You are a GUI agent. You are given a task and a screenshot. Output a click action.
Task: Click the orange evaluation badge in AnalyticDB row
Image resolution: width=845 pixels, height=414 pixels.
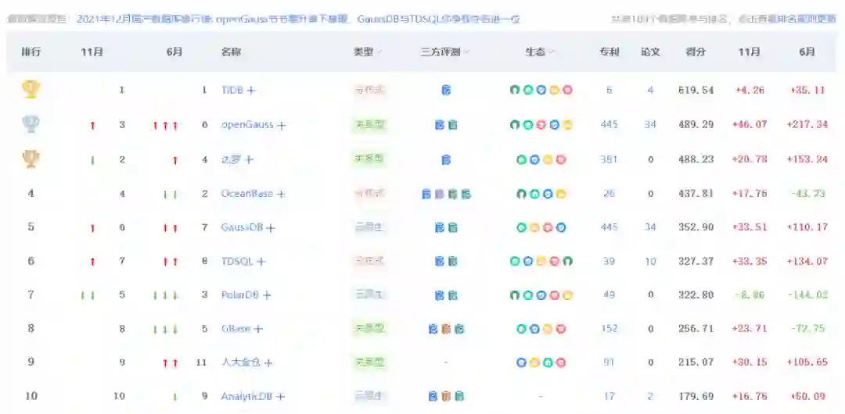pyautogui.click(x=446, y=397)
